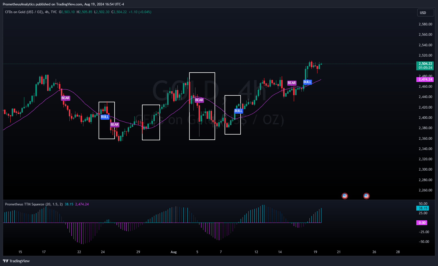Viewport: 438px width, 266px height.
Task: Click date label 21 on time axis
Action: (x=339, y=252)
